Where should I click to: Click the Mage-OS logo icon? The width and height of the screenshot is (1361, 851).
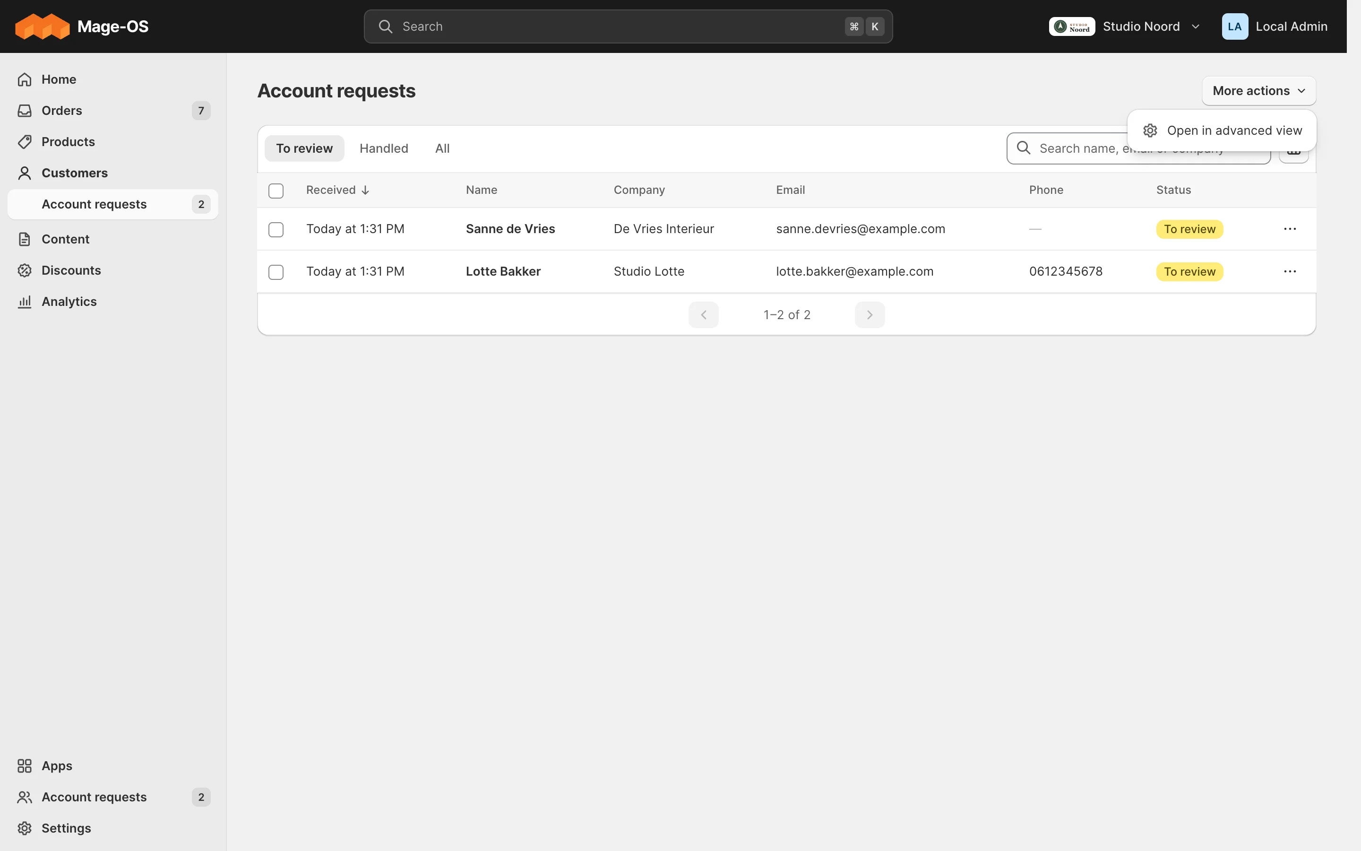pyautogui.click(x=42, y=26)
